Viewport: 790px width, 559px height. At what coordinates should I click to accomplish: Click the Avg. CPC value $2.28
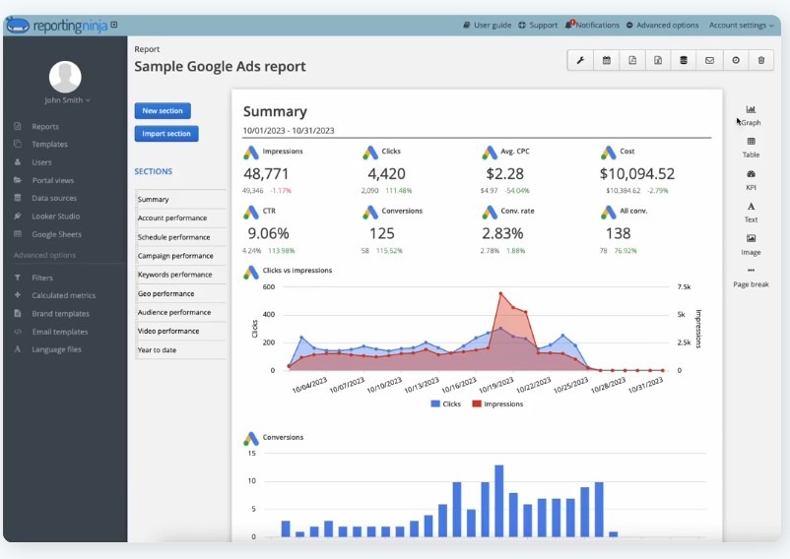(x=505, y=173)
